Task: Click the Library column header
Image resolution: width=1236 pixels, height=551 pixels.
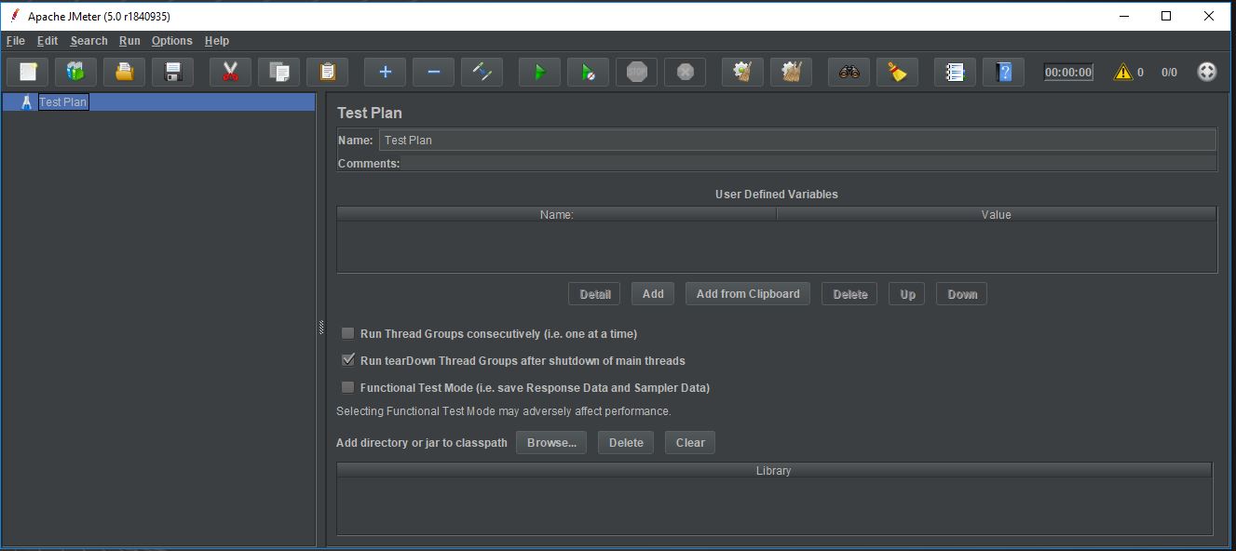Action: tap(774, 471)
